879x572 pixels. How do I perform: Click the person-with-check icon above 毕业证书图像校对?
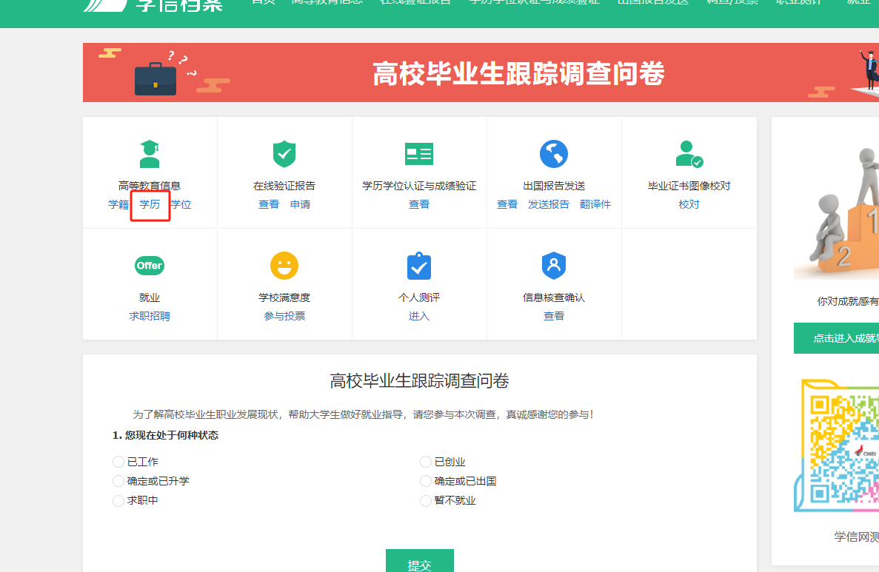pos(689,153)
